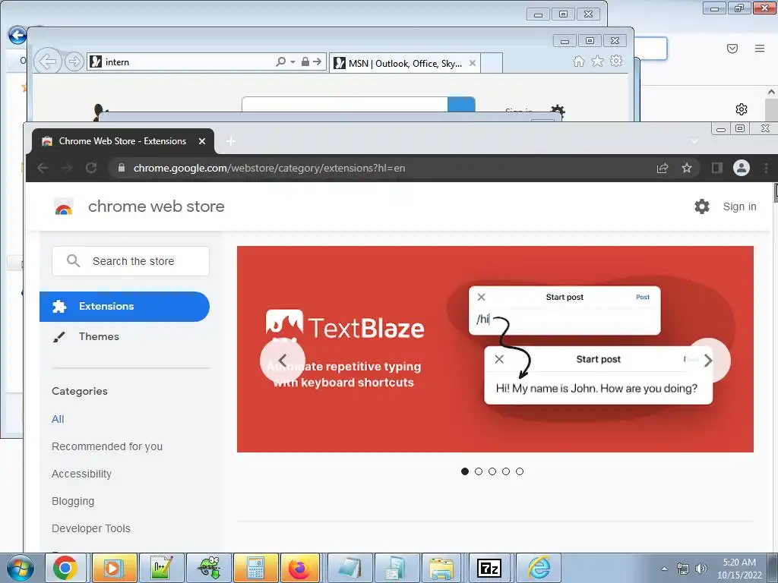Switch to the MSN Outlook tab in IE

[x=404, y=64]
